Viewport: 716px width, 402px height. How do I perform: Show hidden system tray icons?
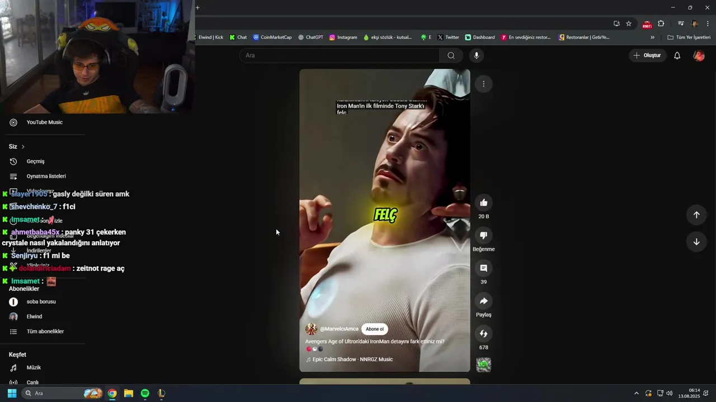coord(636,393)
